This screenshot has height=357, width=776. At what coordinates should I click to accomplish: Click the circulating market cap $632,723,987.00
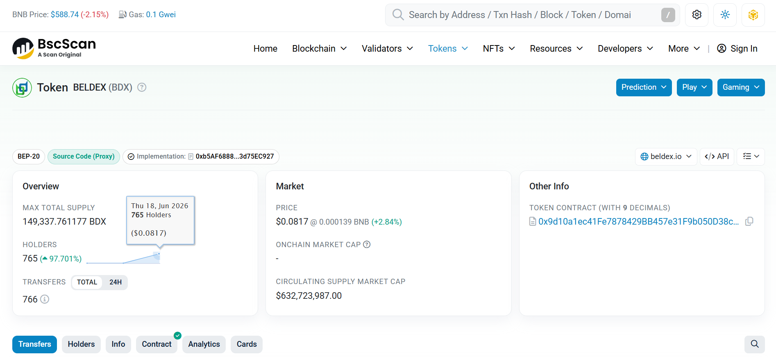pyautogui.click(x=309, y=296)
